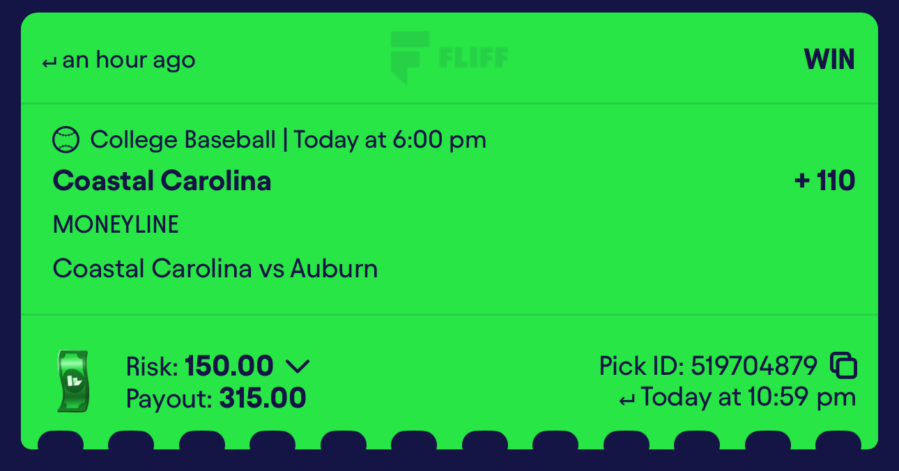Click the green Fliff cash bill icon
Image resolution: width=899 pixels, height=471 pixels.
tap(72, 381)
